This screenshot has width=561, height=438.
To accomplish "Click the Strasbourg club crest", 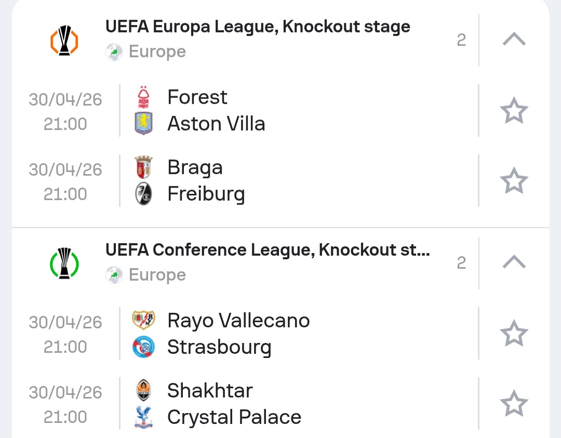I will [143, 347].
